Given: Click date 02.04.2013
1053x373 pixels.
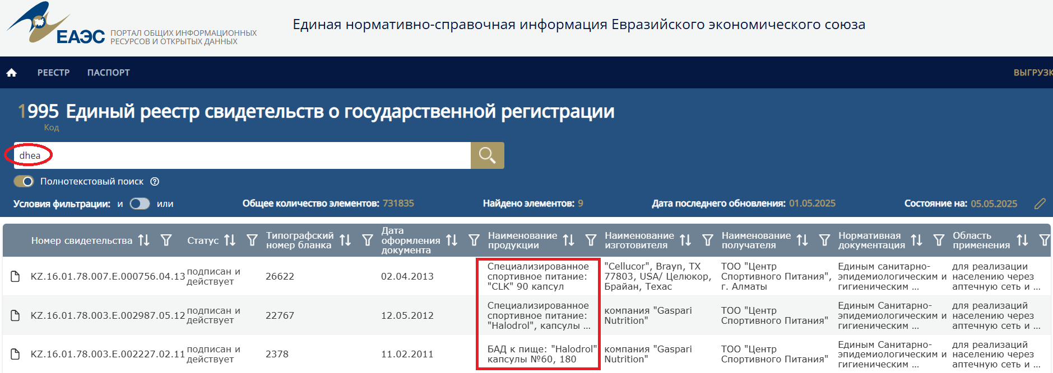Looking at the screenshot, I should click(407, 276).
